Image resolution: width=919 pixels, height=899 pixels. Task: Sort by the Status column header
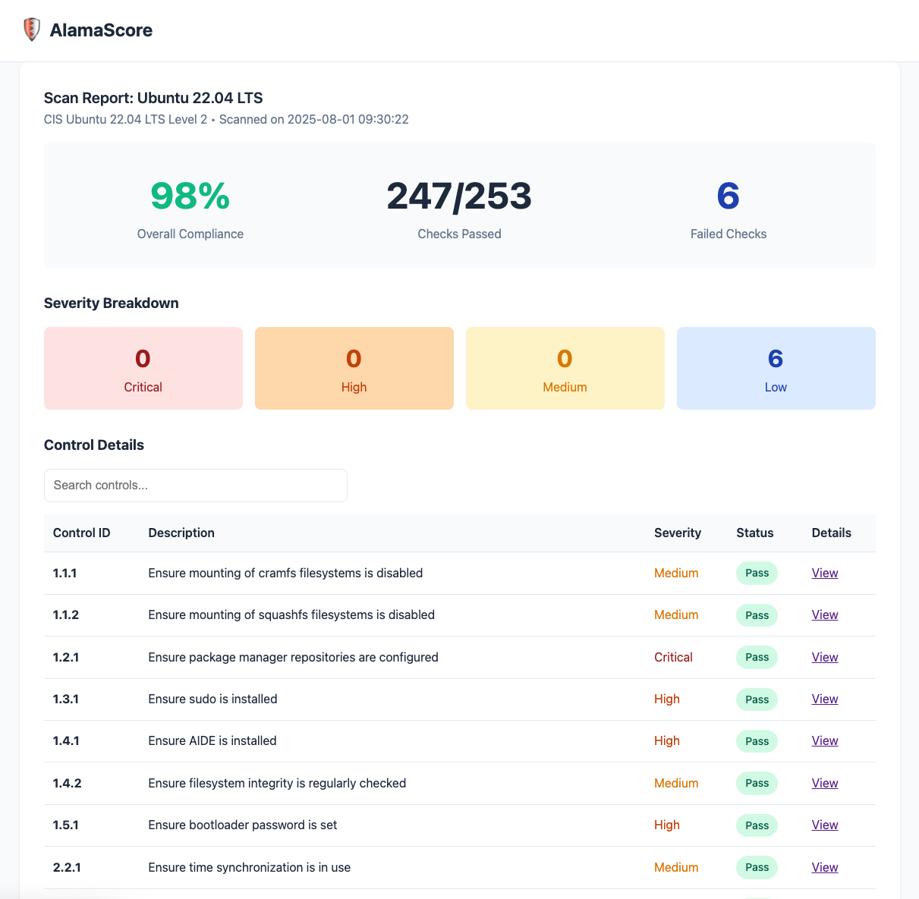point(755,533)
